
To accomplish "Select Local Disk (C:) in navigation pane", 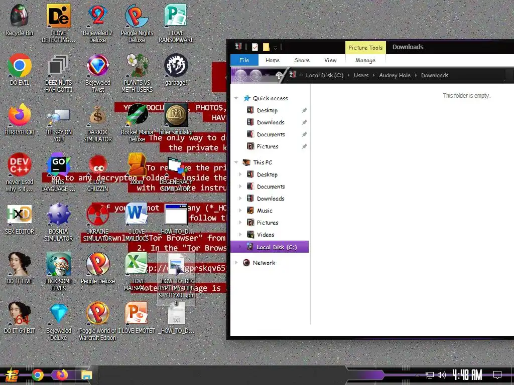I will 270,247.
